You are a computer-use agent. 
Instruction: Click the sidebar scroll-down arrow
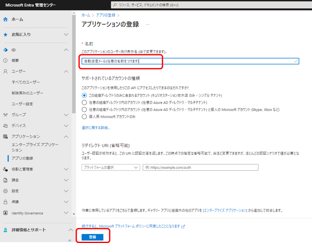(74, 214)
